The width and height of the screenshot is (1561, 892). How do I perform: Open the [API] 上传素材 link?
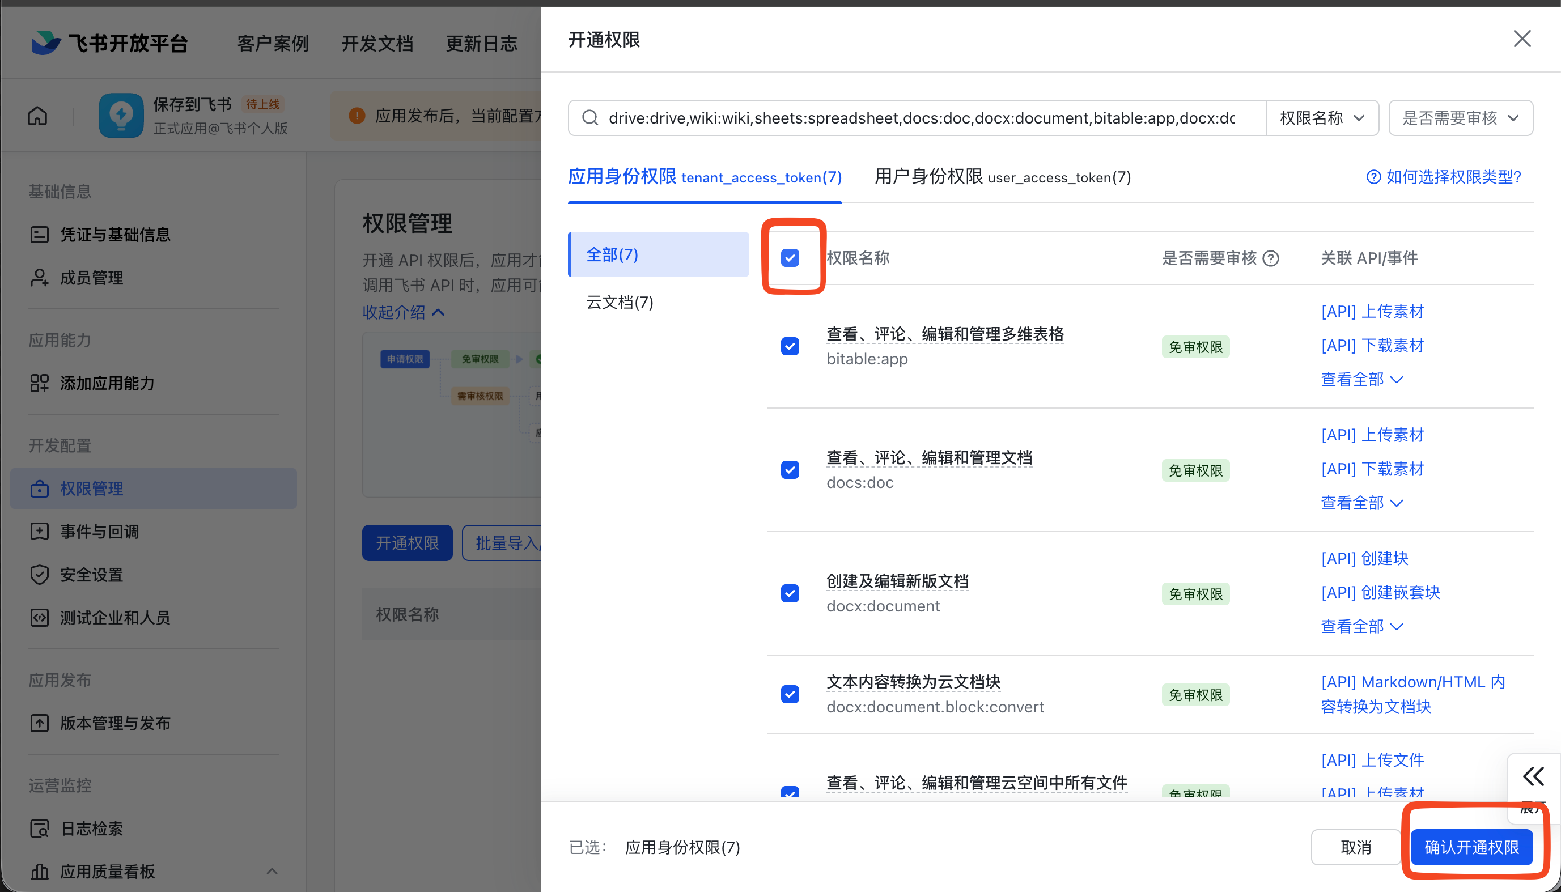pos(1372,311)
